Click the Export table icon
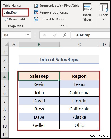Screen dimensions: 111x139 (104, 8)
